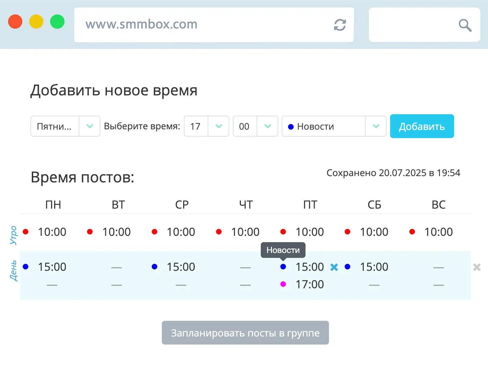This screenshot has height=369, width=488.
Task: Click the search magnifier icon
Action: tap(465, 25)
